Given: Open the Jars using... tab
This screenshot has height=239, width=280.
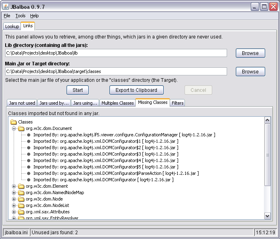Looking at the screenshot, I should pyautogui.click(x=85, y=103).
